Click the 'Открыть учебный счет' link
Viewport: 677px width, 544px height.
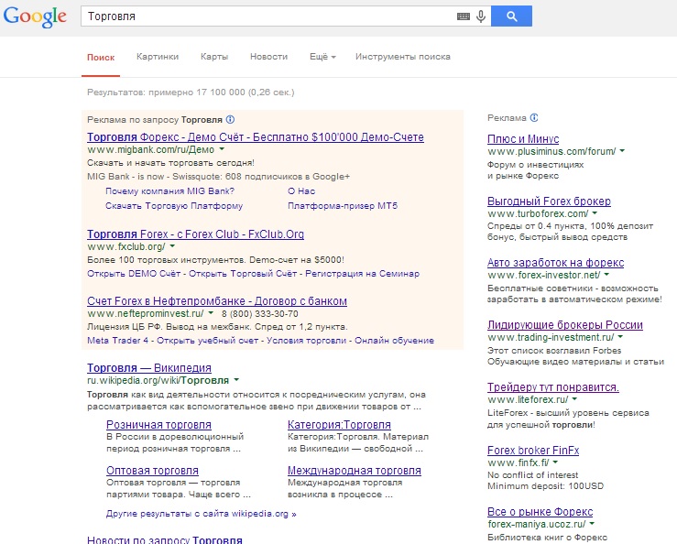pyautogui.click(x=207, y=340)
